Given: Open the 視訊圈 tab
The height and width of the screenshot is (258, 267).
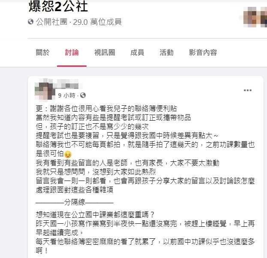Looking at the screenshot, I should [105, 53].
